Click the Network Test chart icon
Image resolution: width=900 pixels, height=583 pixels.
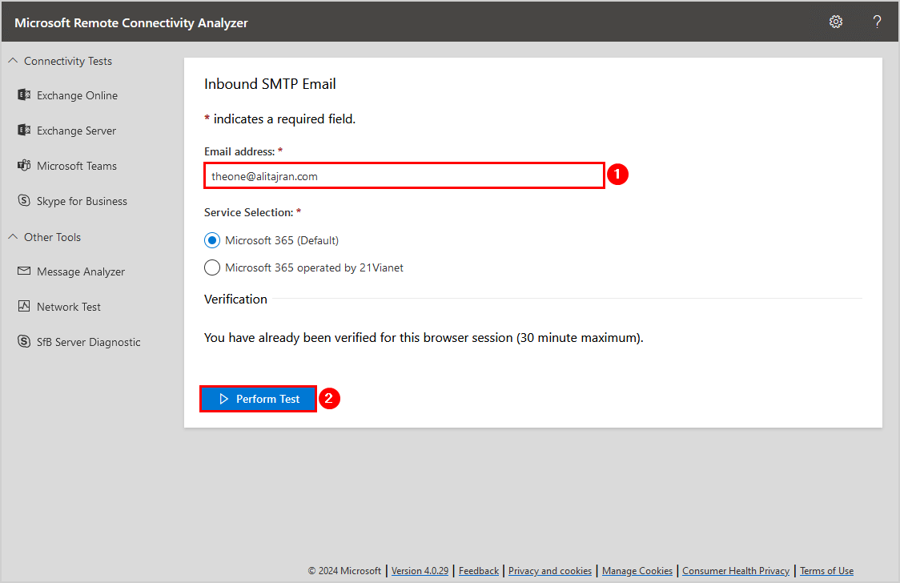tap(23, 306)
